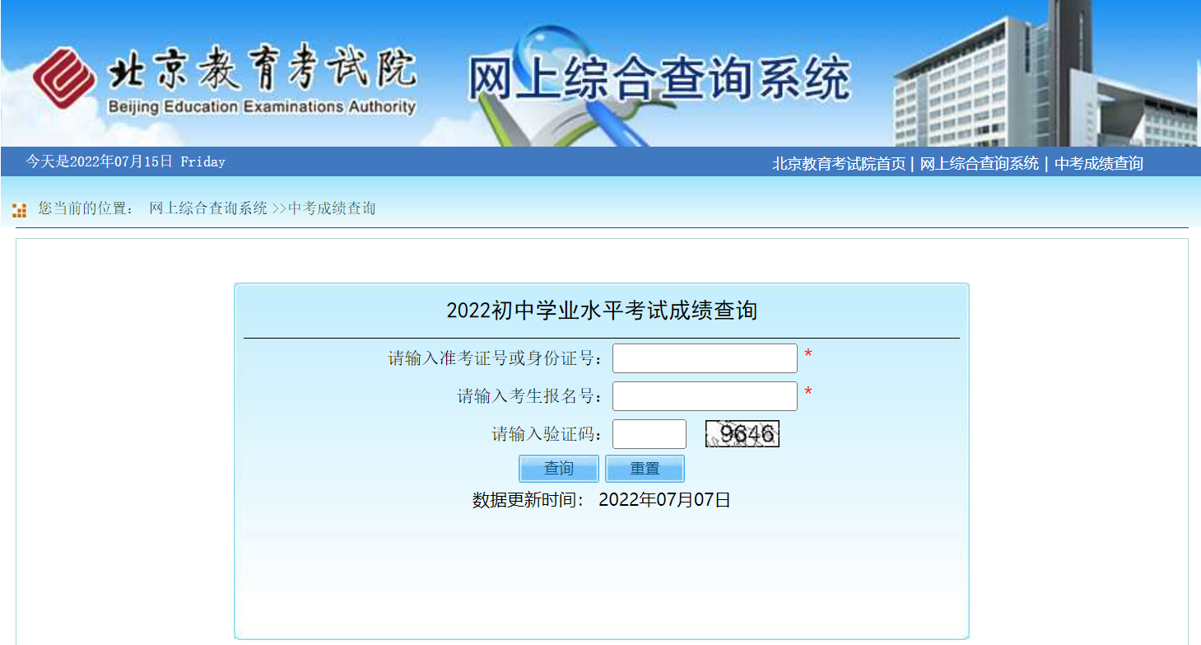Click the Beijing Education Examinations Authority logo
Screen dimensions: 1201x645
coord(225,81)
